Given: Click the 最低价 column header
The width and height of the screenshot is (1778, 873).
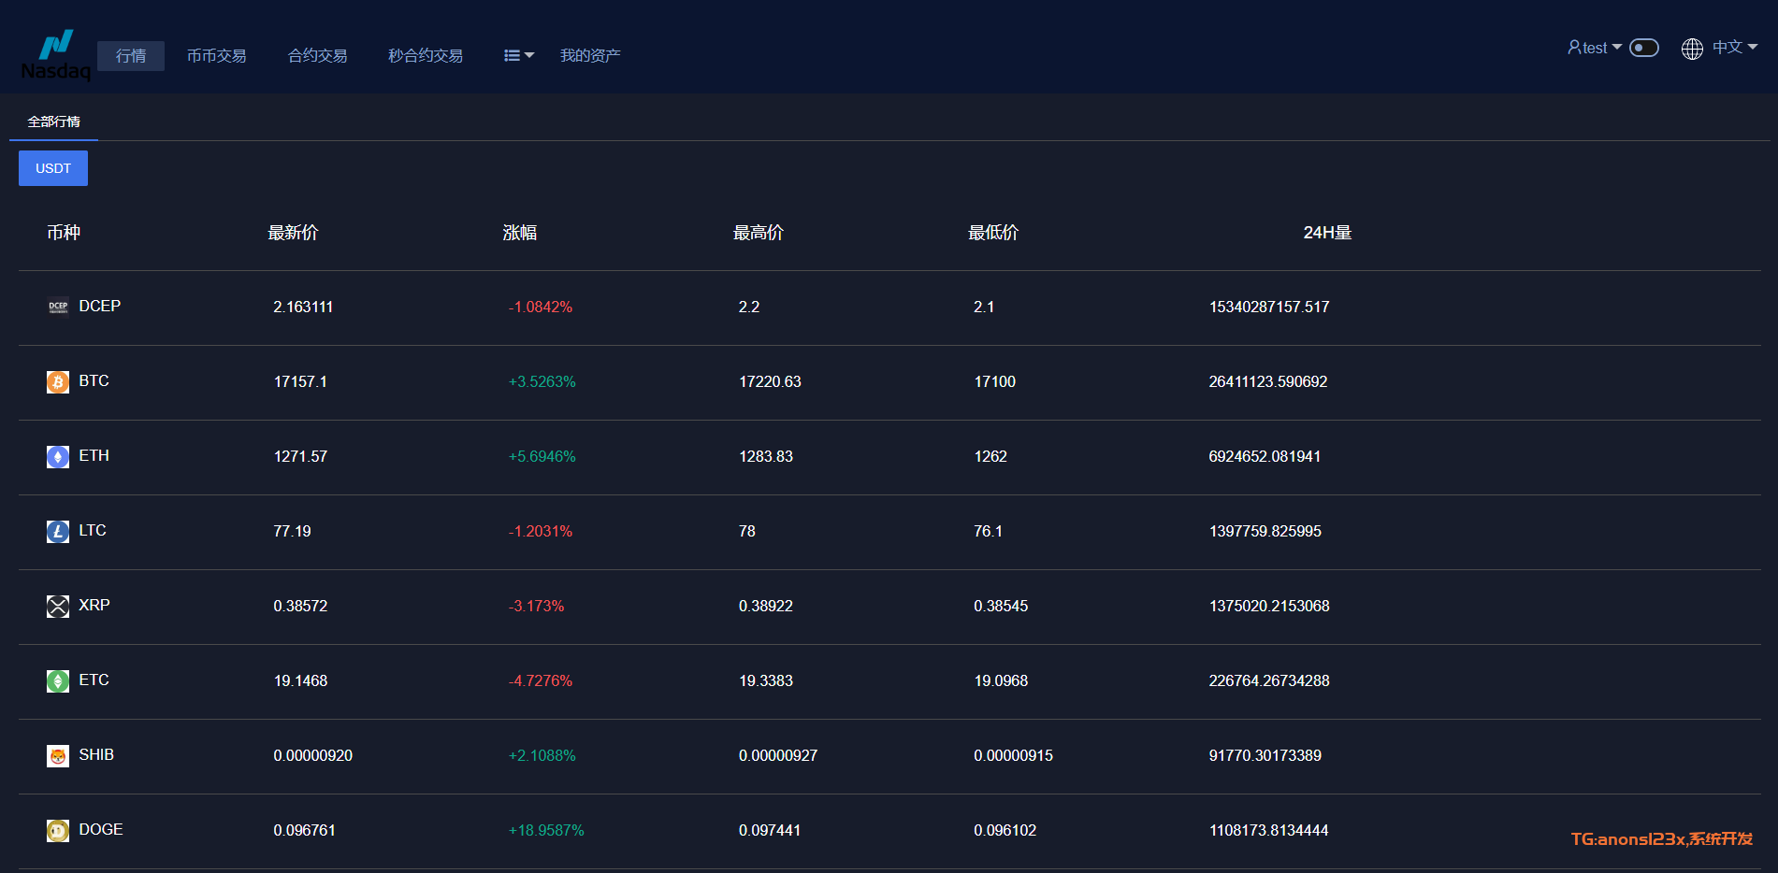Looking at the screenshot, I should 993,232.
